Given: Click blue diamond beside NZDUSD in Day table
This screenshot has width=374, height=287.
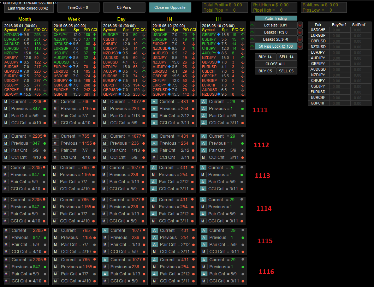Looking at the screenshot, I should click(120, 53).
